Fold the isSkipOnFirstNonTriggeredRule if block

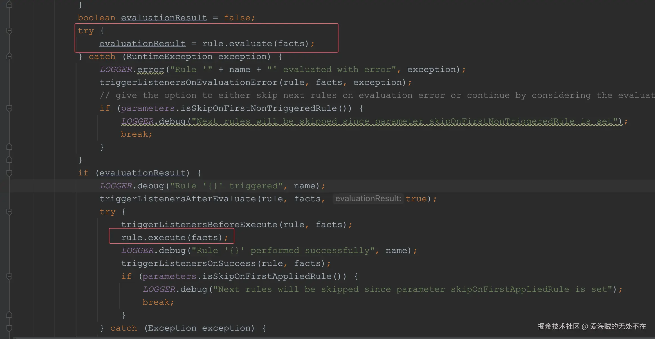tap(9, 108)
